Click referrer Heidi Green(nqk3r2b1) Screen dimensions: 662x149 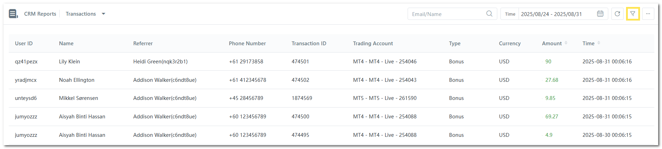pos(161,62)
